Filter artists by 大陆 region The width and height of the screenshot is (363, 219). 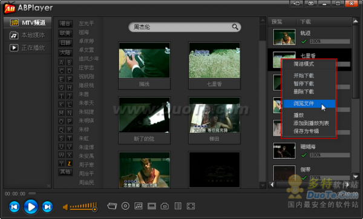[65, 53]
